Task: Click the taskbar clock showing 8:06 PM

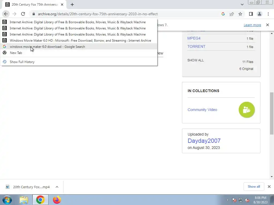Action: [x=260, y=200]
